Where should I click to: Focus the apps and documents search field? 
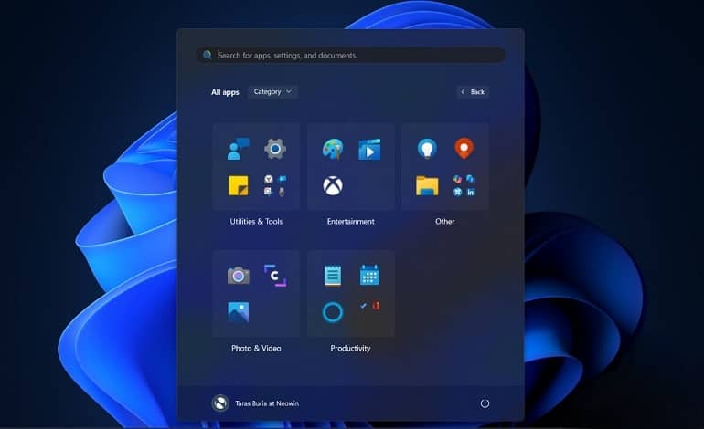[351, 55]
